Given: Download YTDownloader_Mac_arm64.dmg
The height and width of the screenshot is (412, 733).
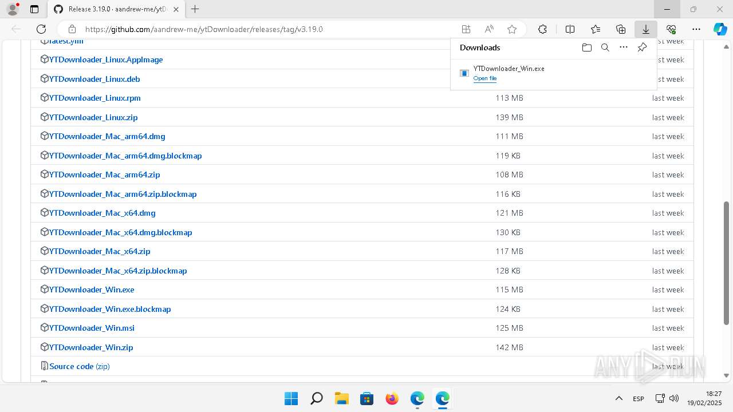Looking at the screenshot, I should point(107,136).
